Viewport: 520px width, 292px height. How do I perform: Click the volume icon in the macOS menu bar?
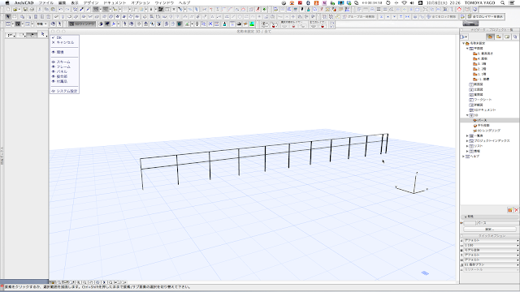coord(412,2)
